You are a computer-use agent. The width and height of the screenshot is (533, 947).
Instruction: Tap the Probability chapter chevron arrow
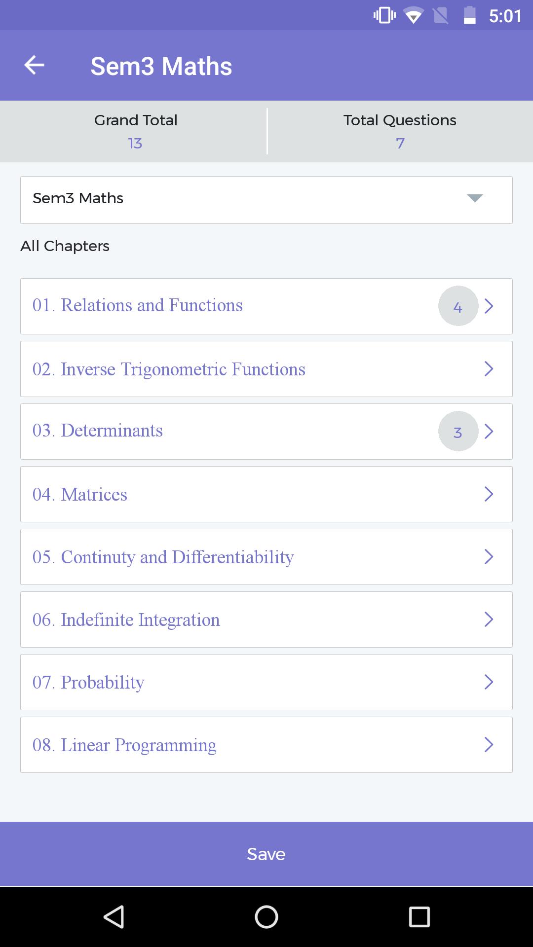489,682
